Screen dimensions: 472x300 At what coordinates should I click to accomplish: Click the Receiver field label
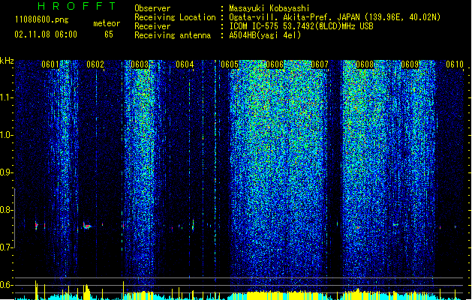tap(152, 26)
